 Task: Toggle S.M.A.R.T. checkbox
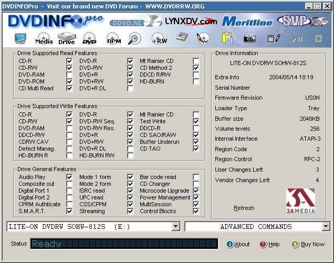click(69, 211)
